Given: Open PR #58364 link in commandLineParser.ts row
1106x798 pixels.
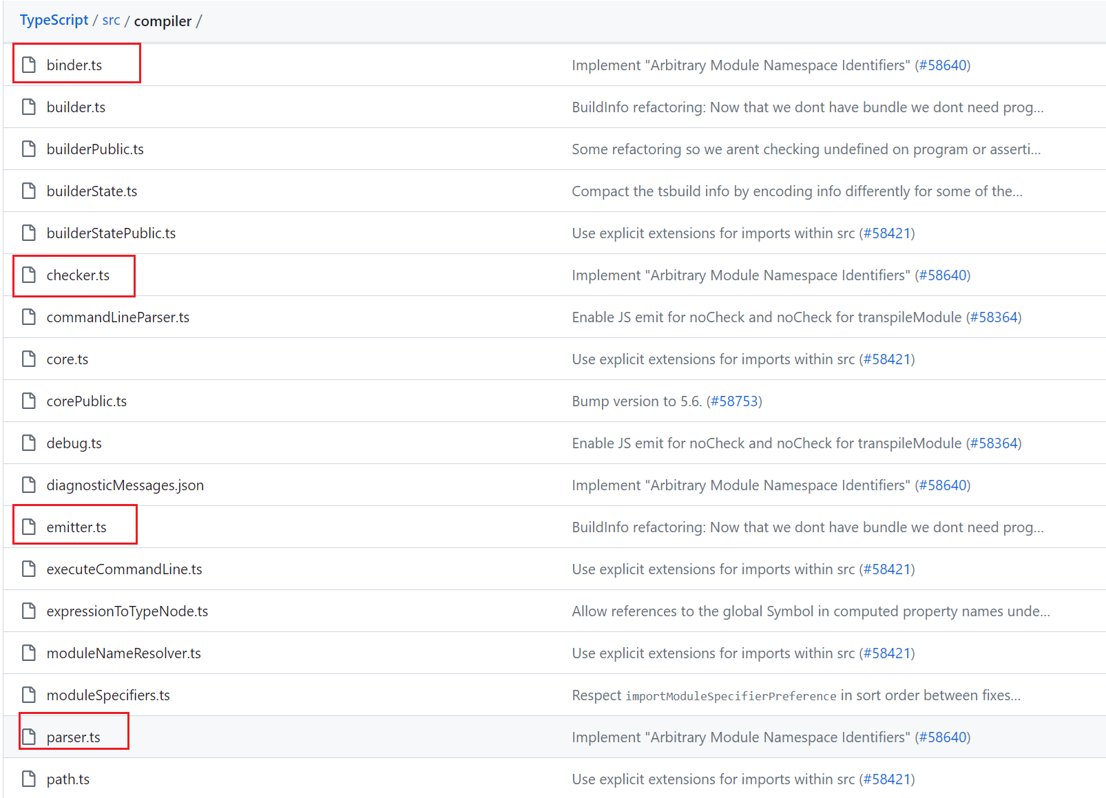Looking at the screenshot, I should pyautogui.click(x=994, y=317).
